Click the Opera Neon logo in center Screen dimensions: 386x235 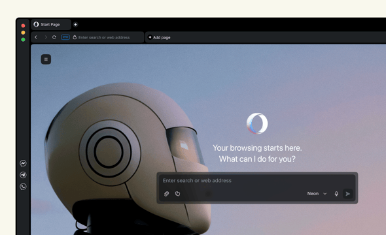[257, 123]
